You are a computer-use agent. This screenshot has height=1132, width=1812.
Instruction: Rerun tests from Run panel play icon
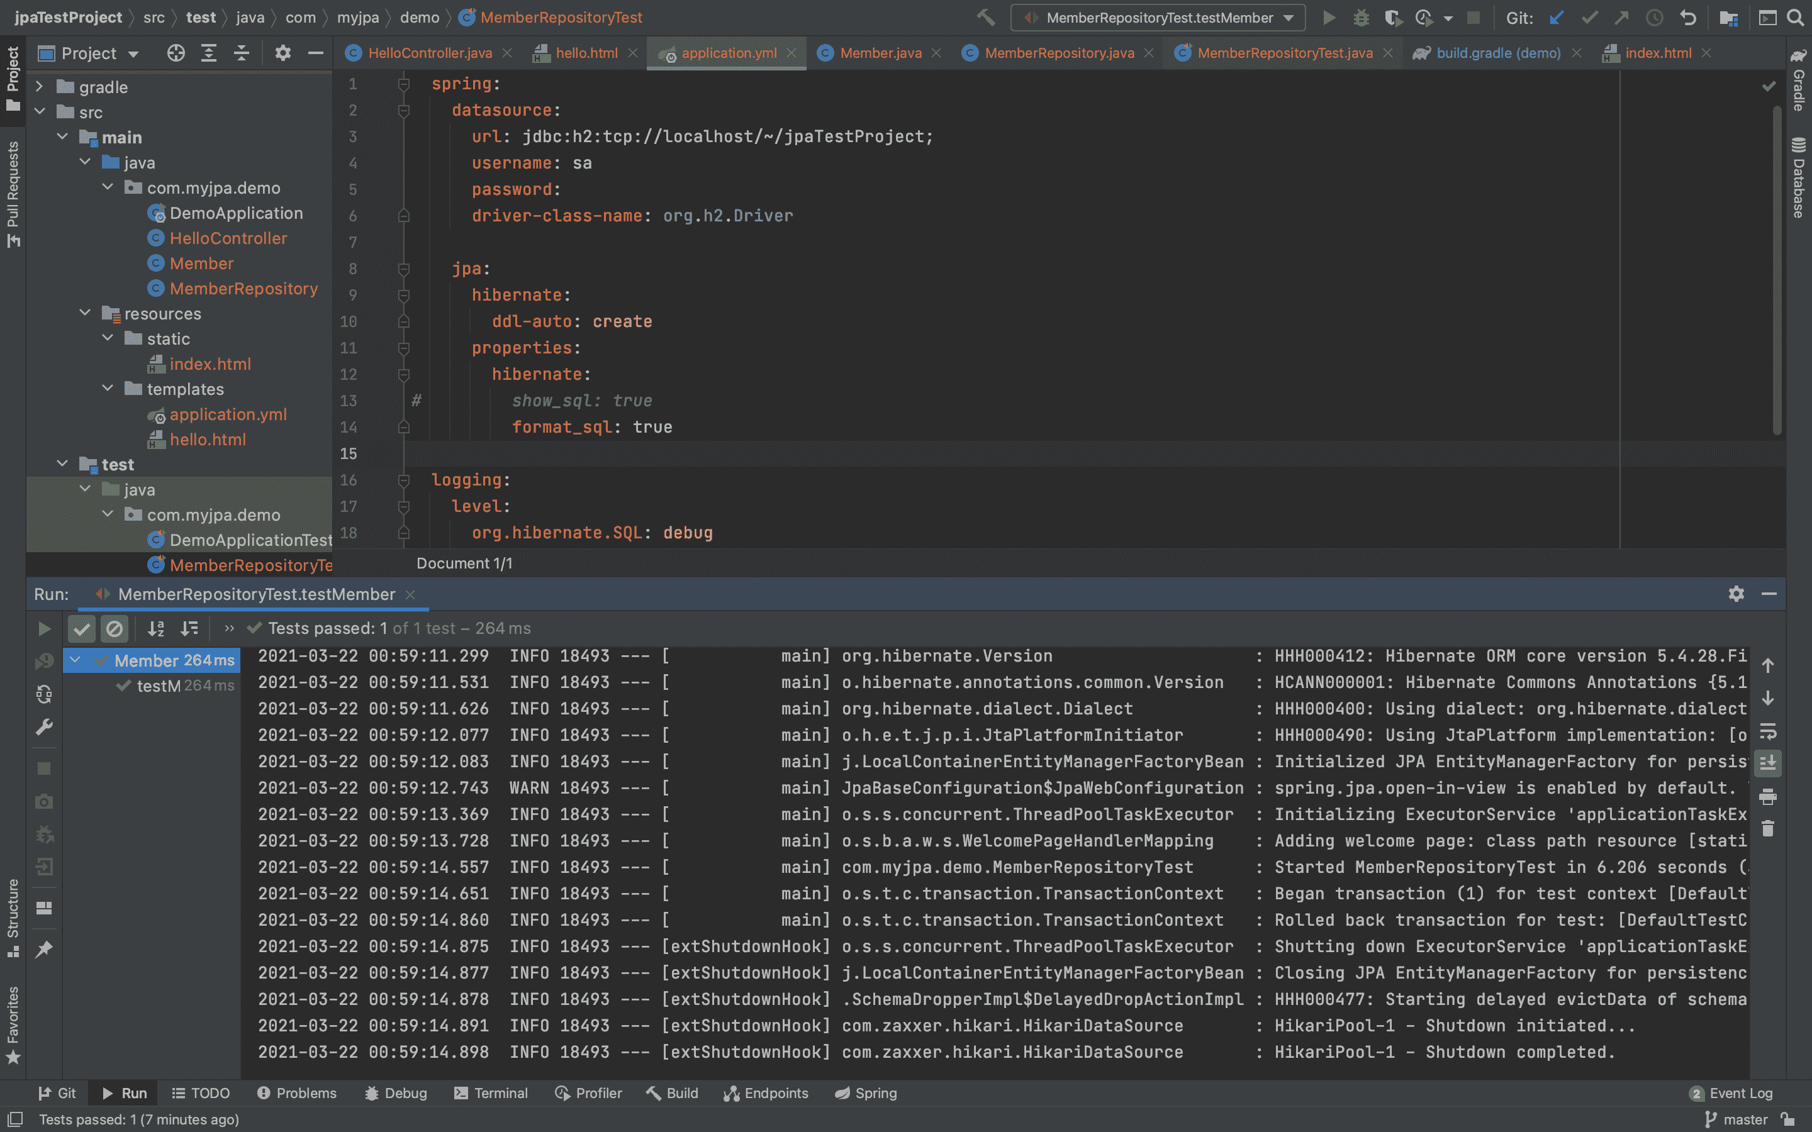click(44, 628)
